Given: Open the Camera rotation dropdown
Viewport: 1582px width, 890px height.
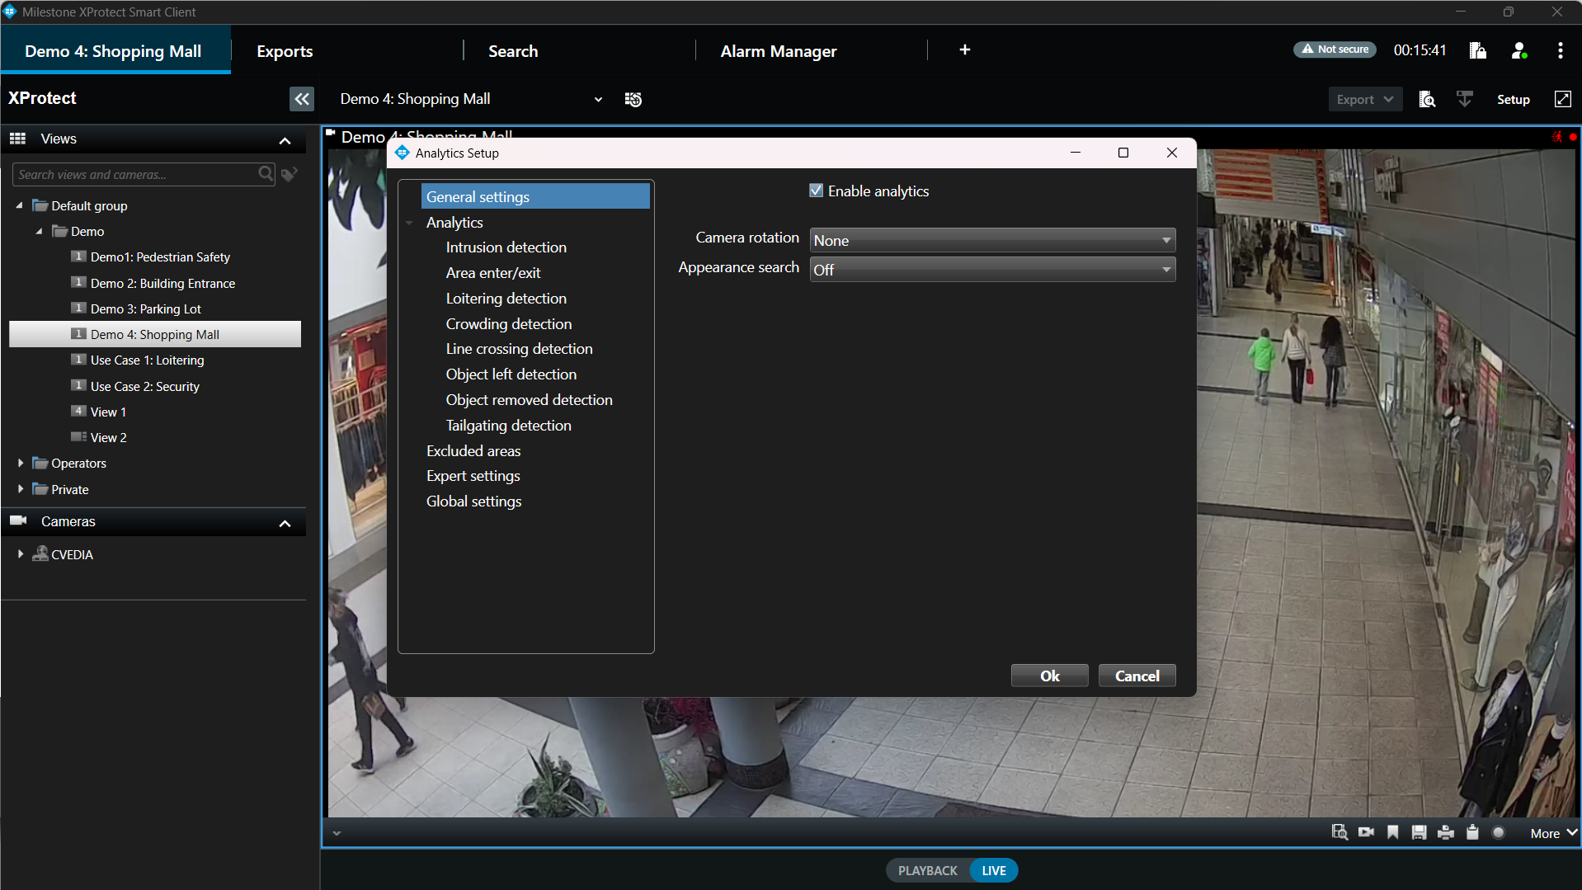Looking at the screenshot, I should tap(992, 240).
